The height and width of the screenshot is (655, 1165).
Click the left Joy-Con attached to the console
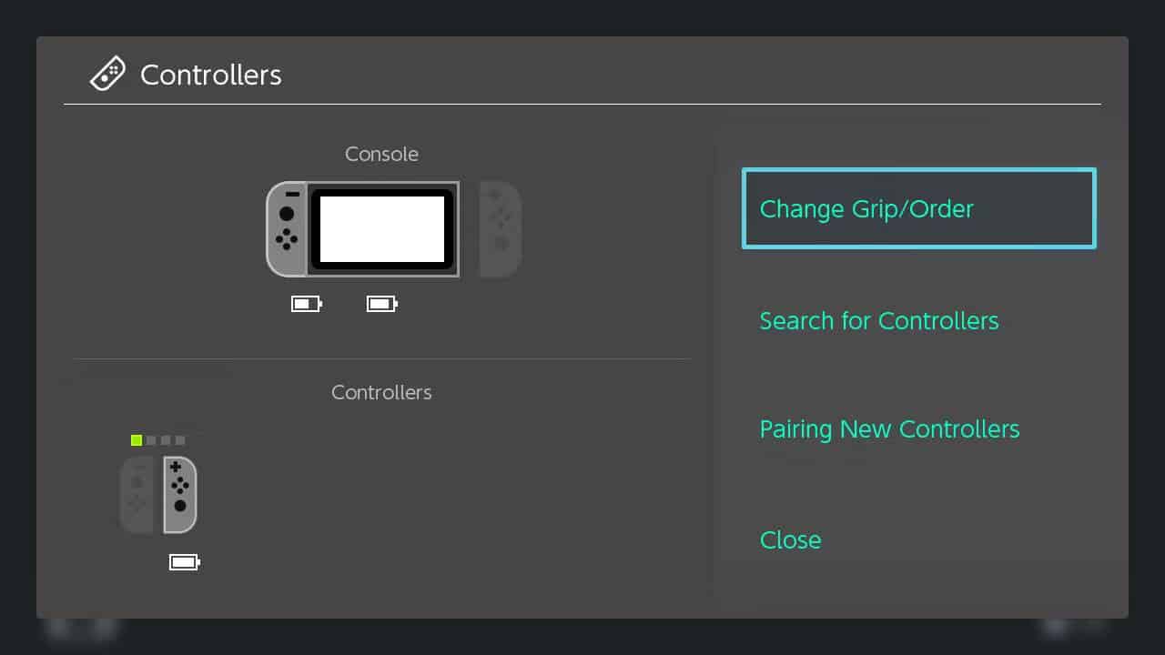[x=286, y=229]
